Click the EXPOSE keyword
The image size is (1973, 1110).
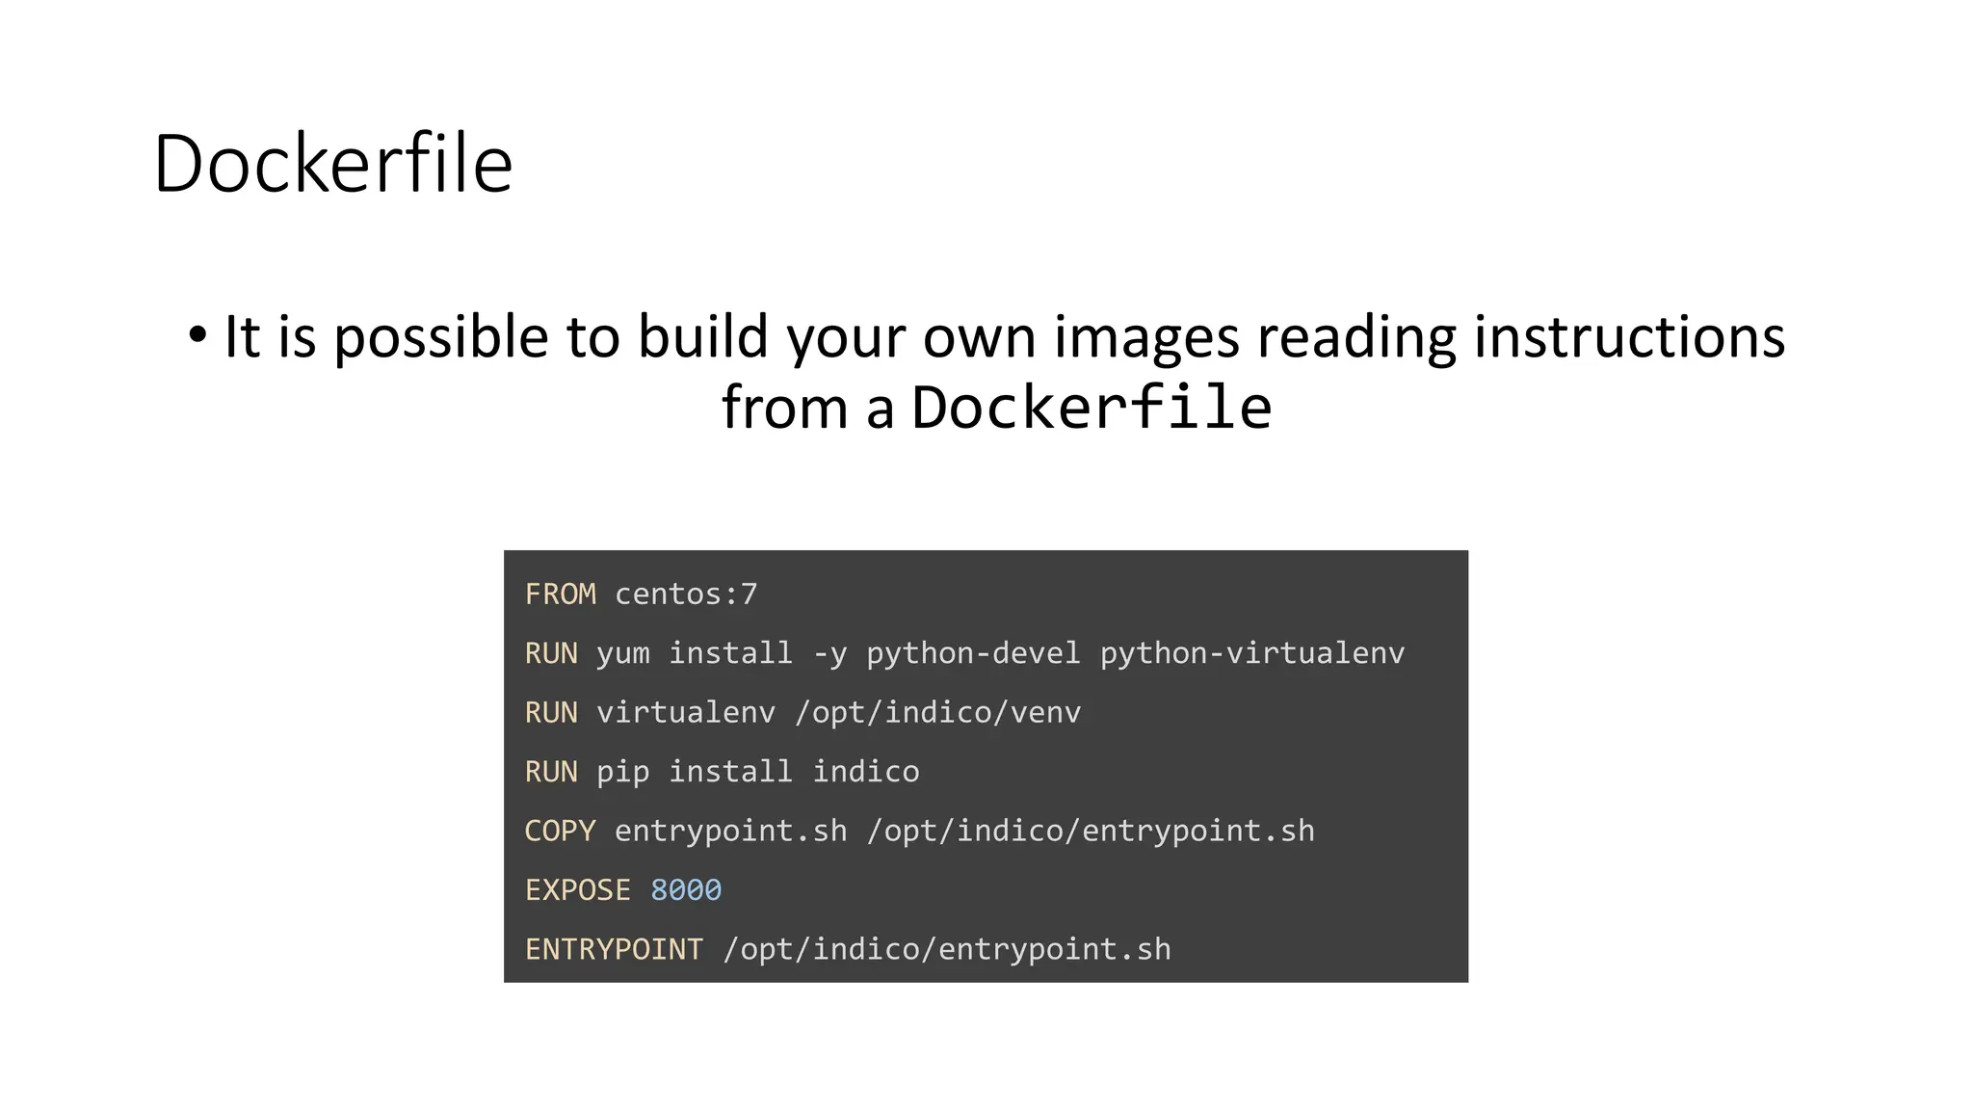tap(578, 890)
